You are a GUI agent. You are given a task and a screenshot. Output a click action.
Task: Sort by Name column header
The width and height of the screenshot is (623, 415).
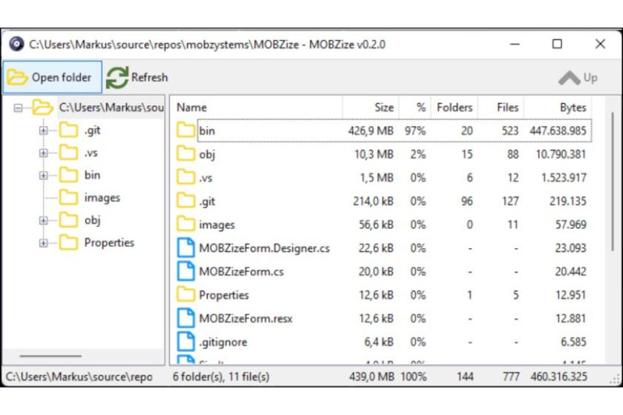pyautogui.click(x=257, y=107)
